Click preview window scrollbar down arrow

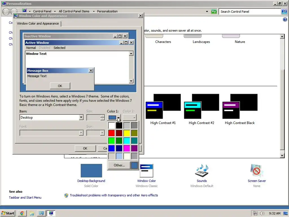pos(131,81)
